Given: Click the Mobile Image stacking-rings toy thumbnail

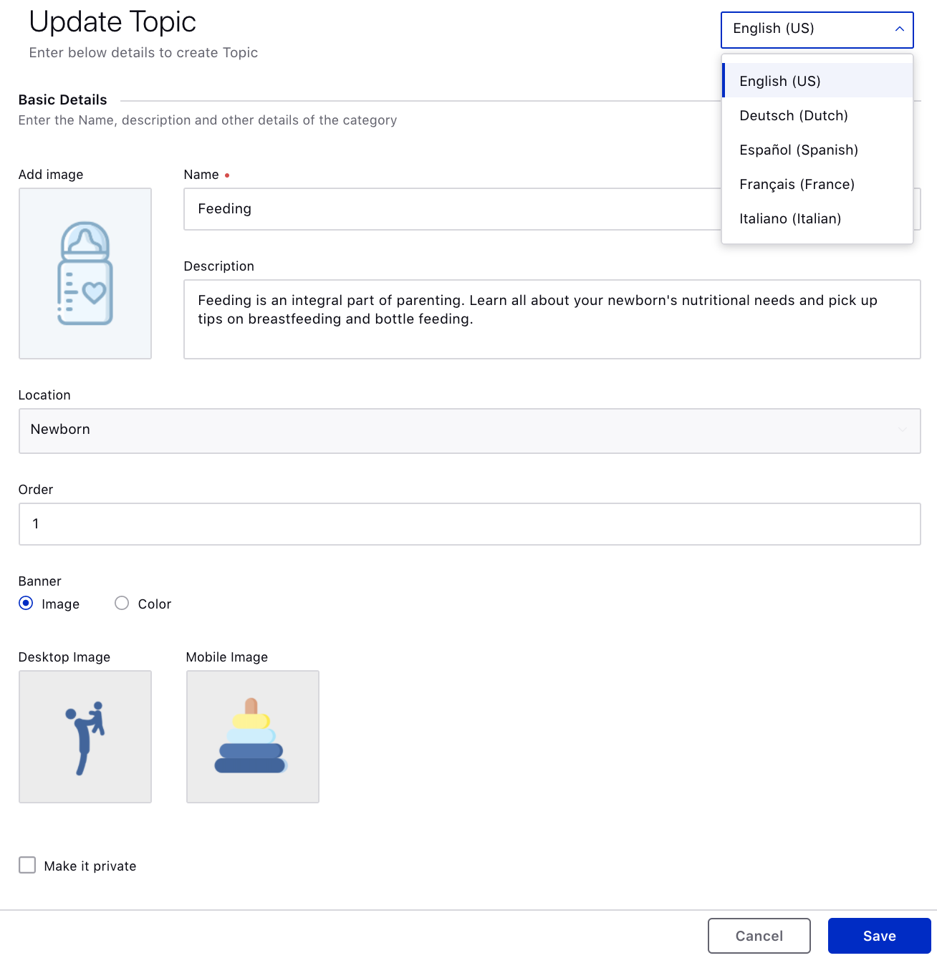Looking at the screenshot, I should tap(253, 737).
